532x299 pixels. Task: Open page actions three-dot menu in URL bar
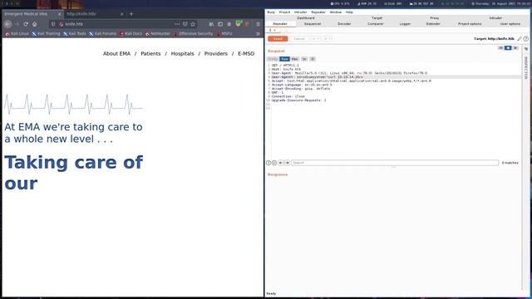click(177, 24)
